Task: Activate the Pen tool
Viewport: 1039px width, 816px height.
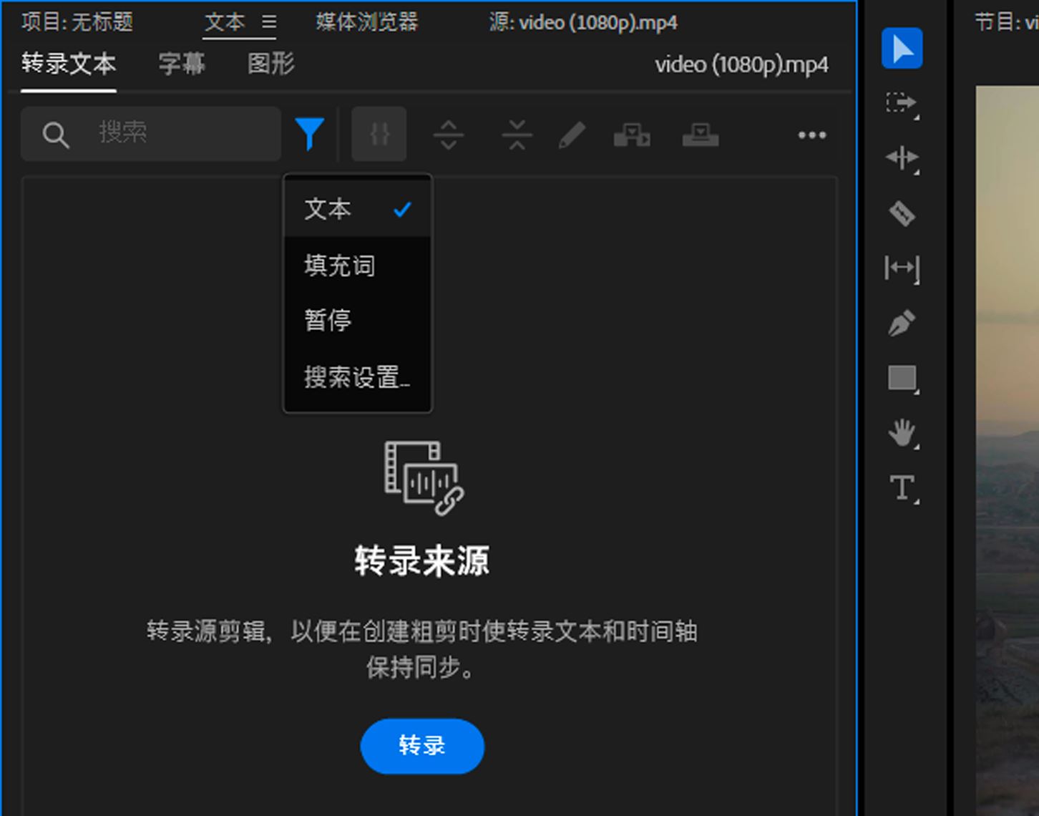Action: tap(902, 323)
